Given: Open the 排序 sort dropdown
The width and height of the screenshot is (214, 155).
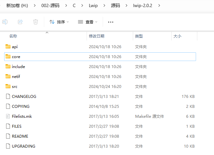Looking at the screenshot, I should (x=59, y=22).
